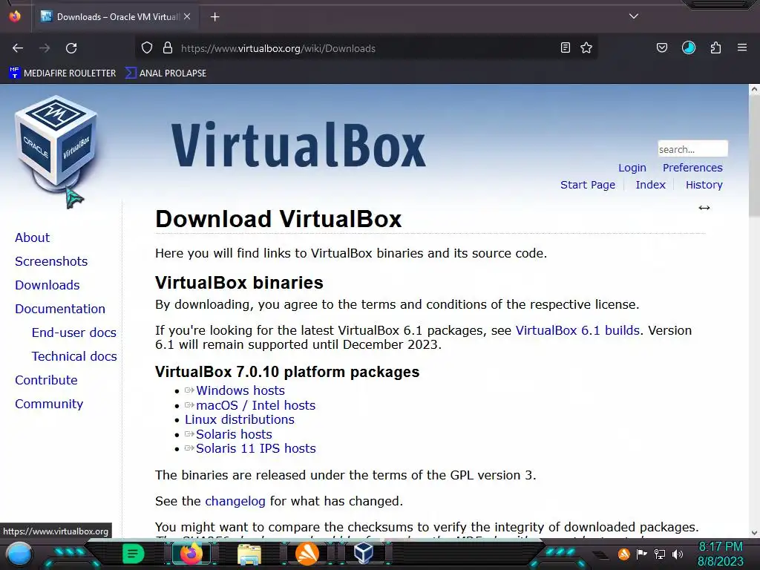
Task: Click the VirtualBox 7.0.10 platform packages heading
Action: click(287, 372)
